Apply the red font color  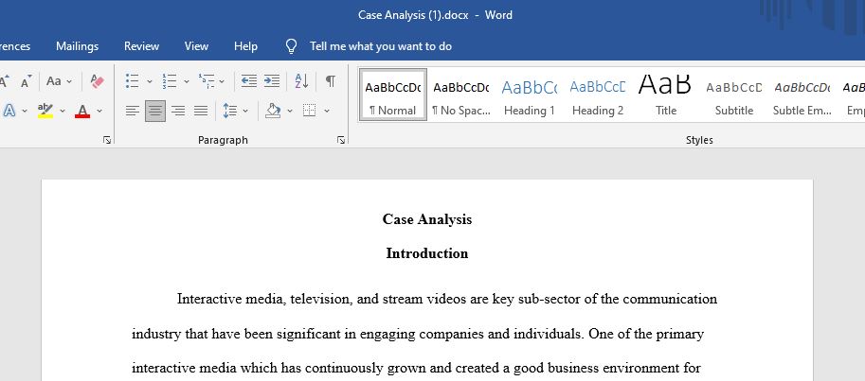pyautogui.click(x=82, y=111)
